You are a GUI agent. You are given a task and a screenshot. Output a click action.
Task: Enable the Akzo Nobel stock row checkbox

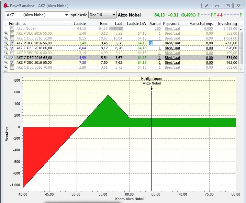(12, 29)
